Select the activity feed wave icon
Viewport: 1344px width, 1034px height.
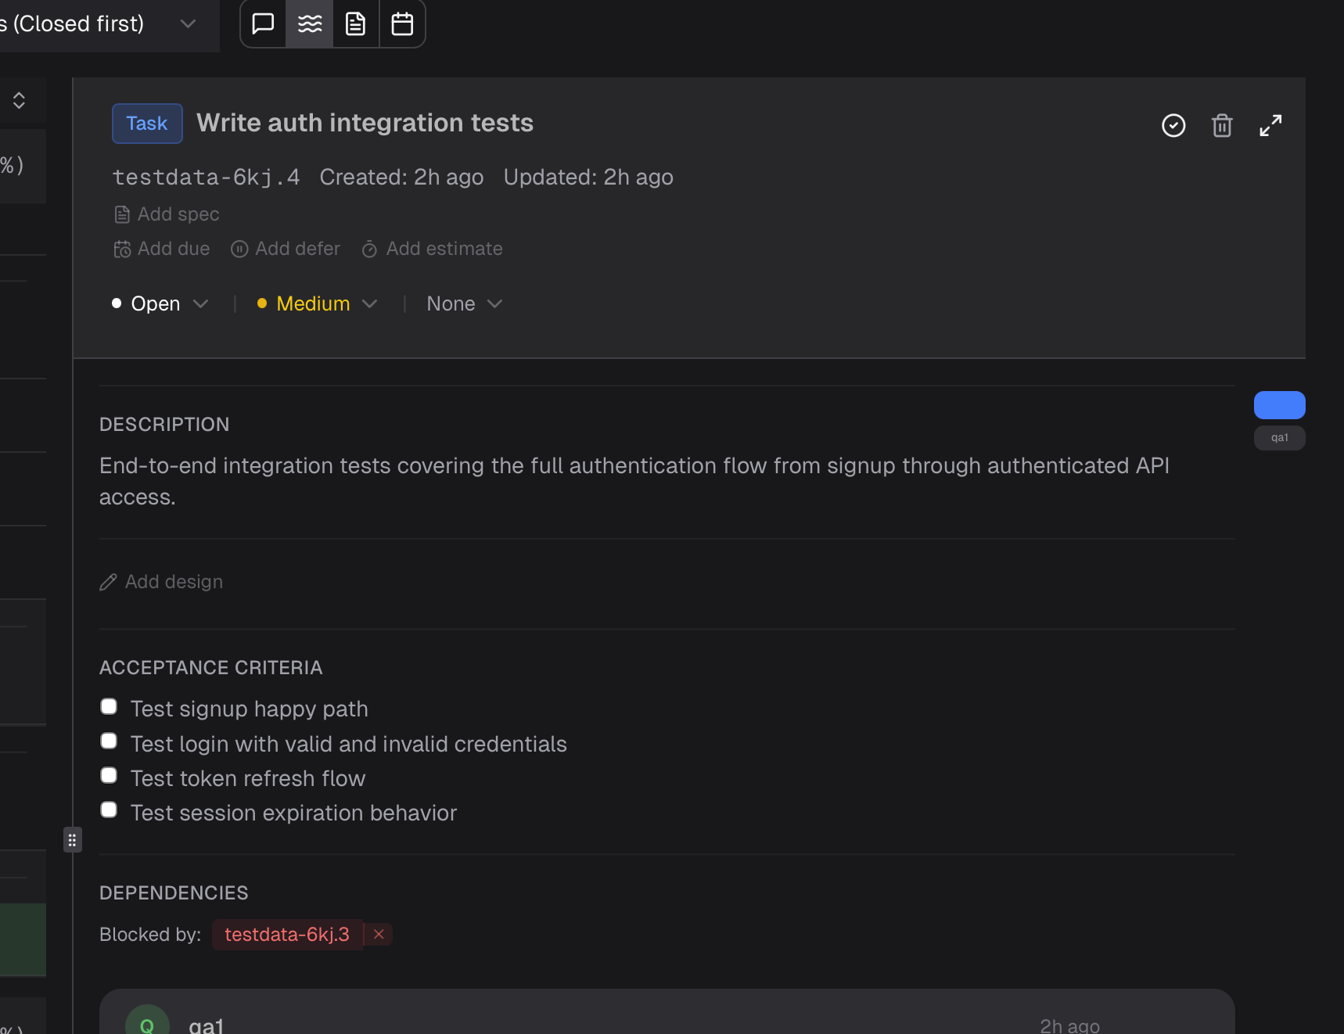tap(309, 23)
